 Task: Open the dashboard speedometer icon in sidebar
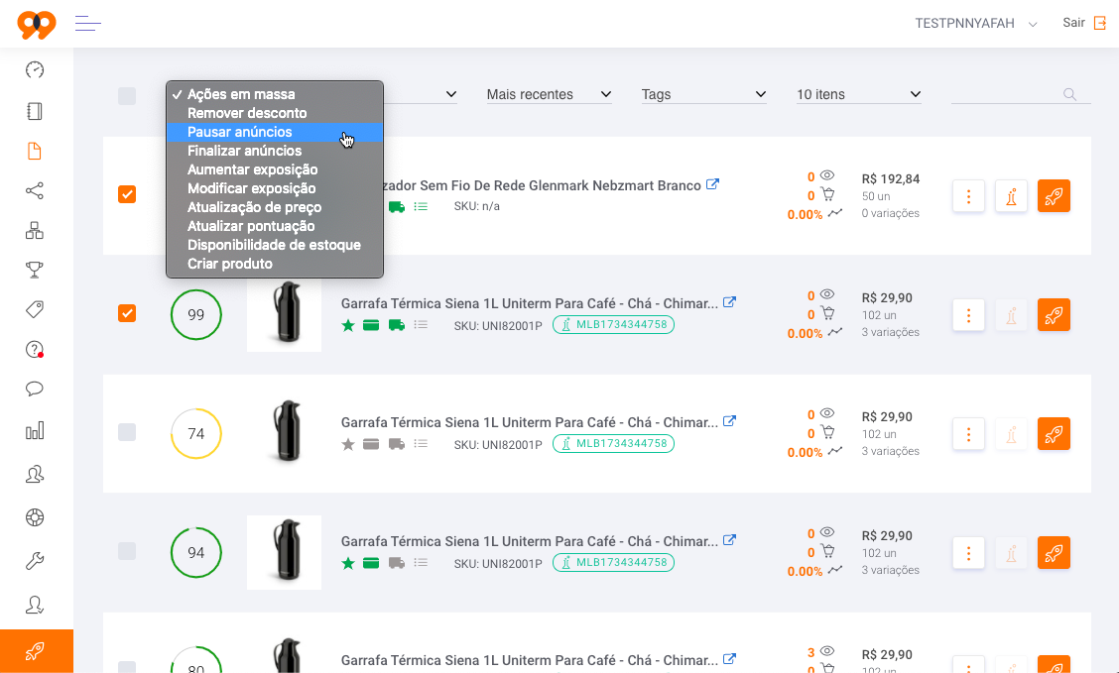35,69
